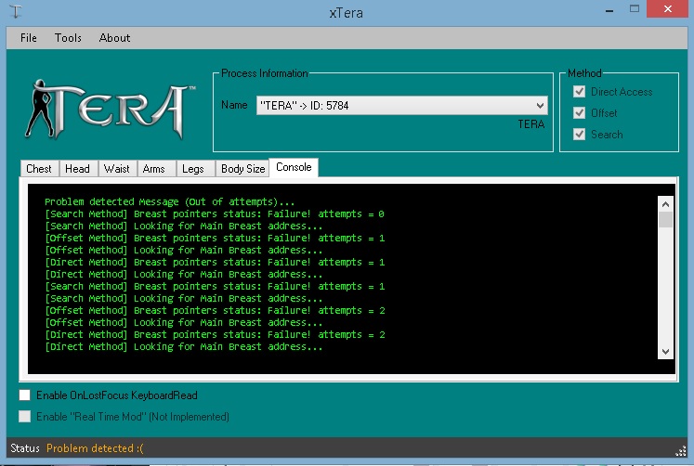Switch to the Body Size tab

(x=242, y=169)
